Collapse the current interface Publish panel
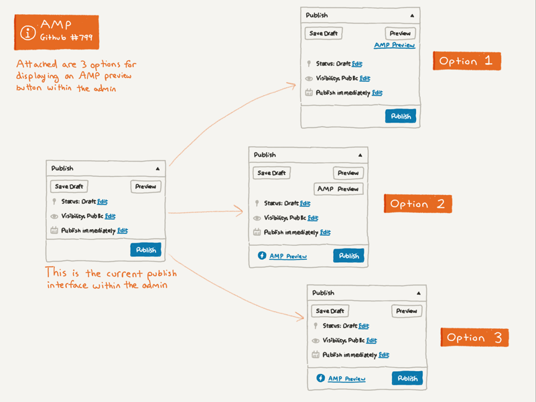 pos(157,169)
